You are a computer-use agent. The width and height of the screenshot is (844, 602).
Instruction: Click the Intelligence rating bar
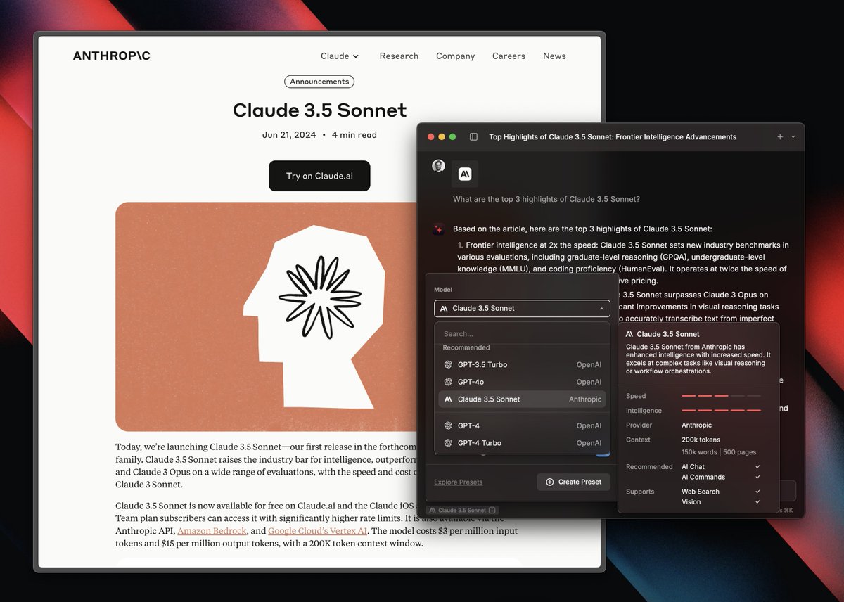point(721,410)
